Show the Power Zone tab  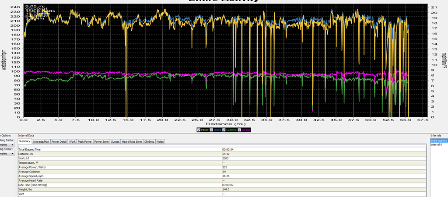click(101, 141)
